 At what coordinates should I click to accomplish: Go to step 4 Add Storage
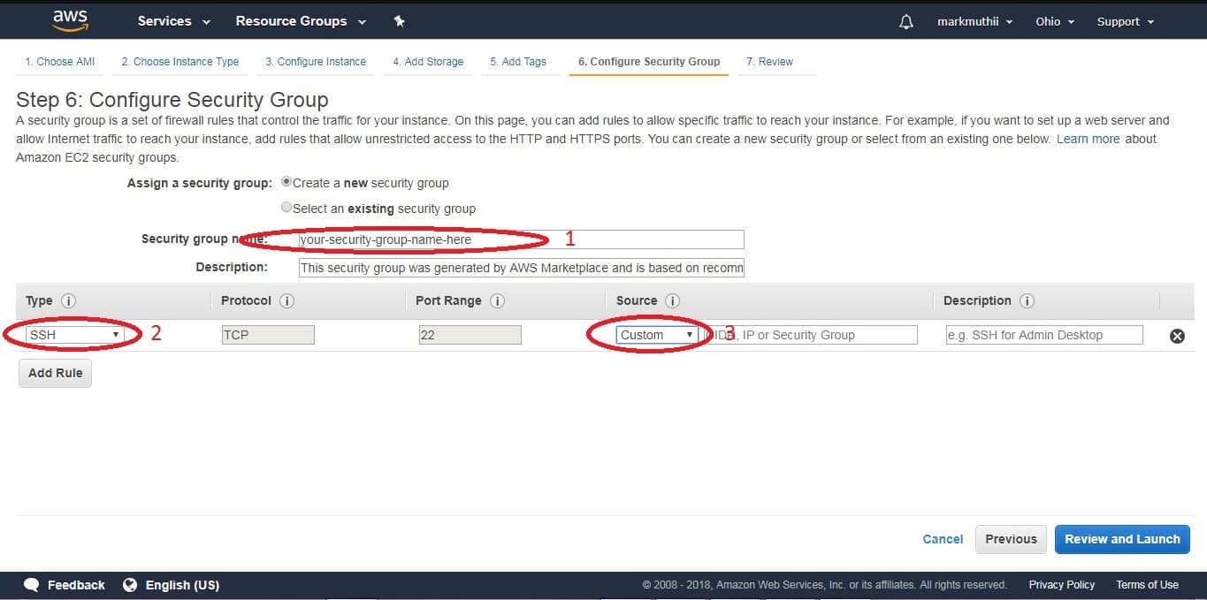428,62
